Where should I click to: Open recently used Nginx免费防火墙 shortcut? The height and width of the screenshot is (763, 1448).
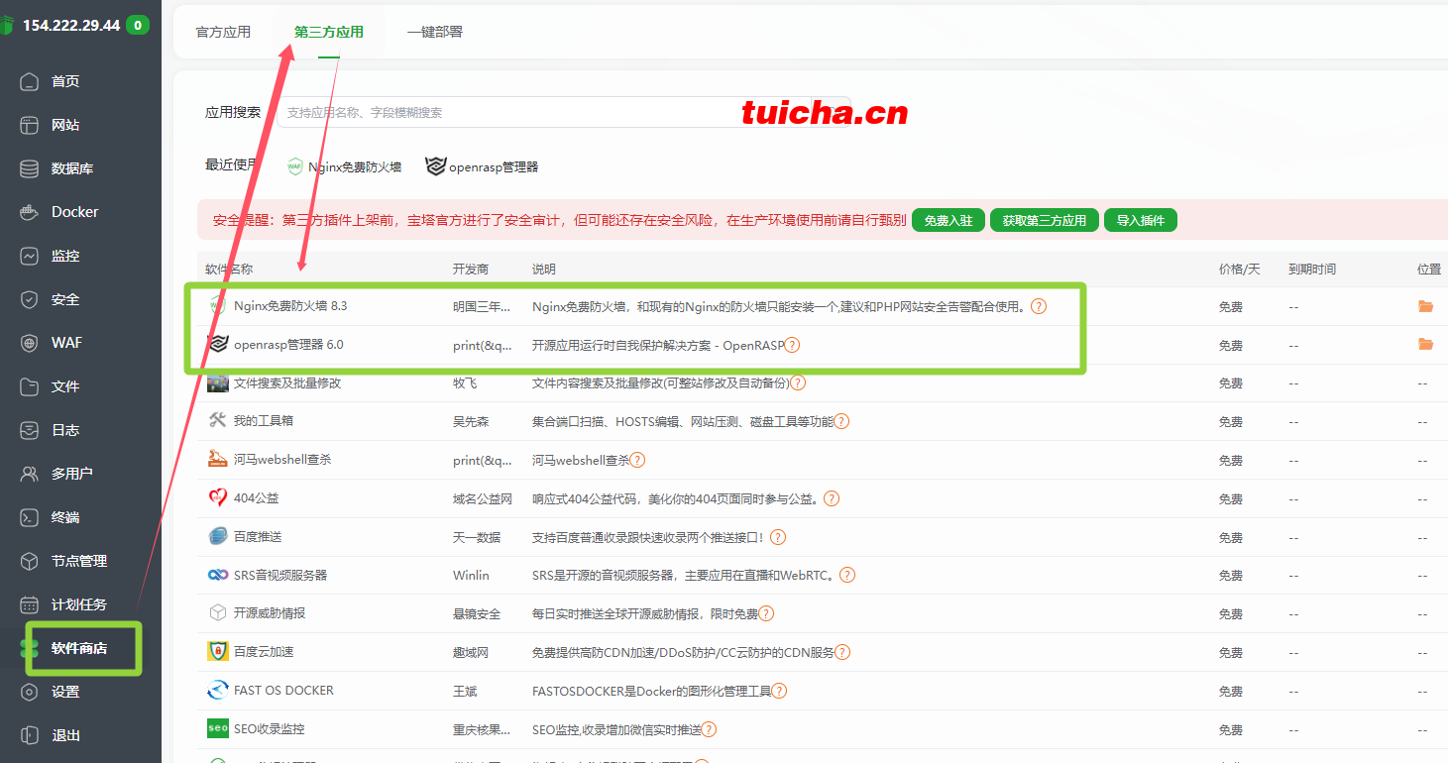(344, 167)
